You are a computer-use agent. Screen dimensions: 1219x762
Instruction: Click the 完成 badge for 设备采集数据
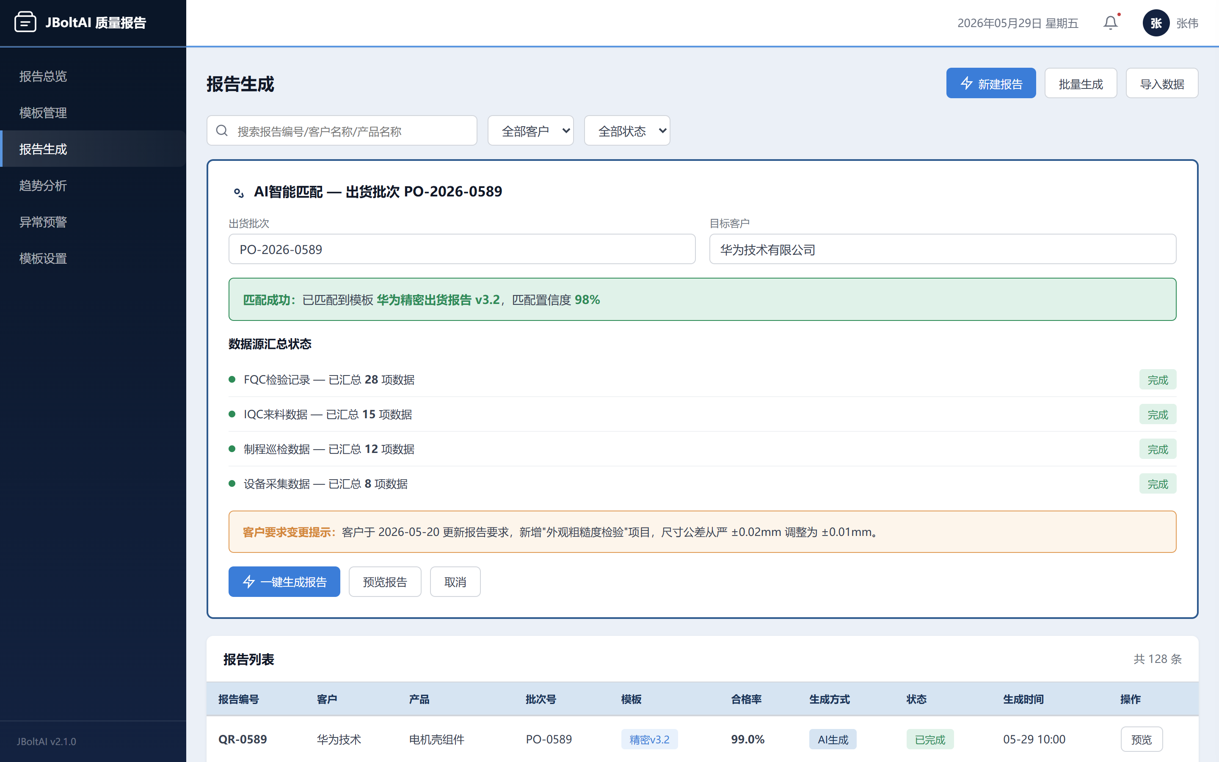pyautogui.click(x=1158, y=484)
